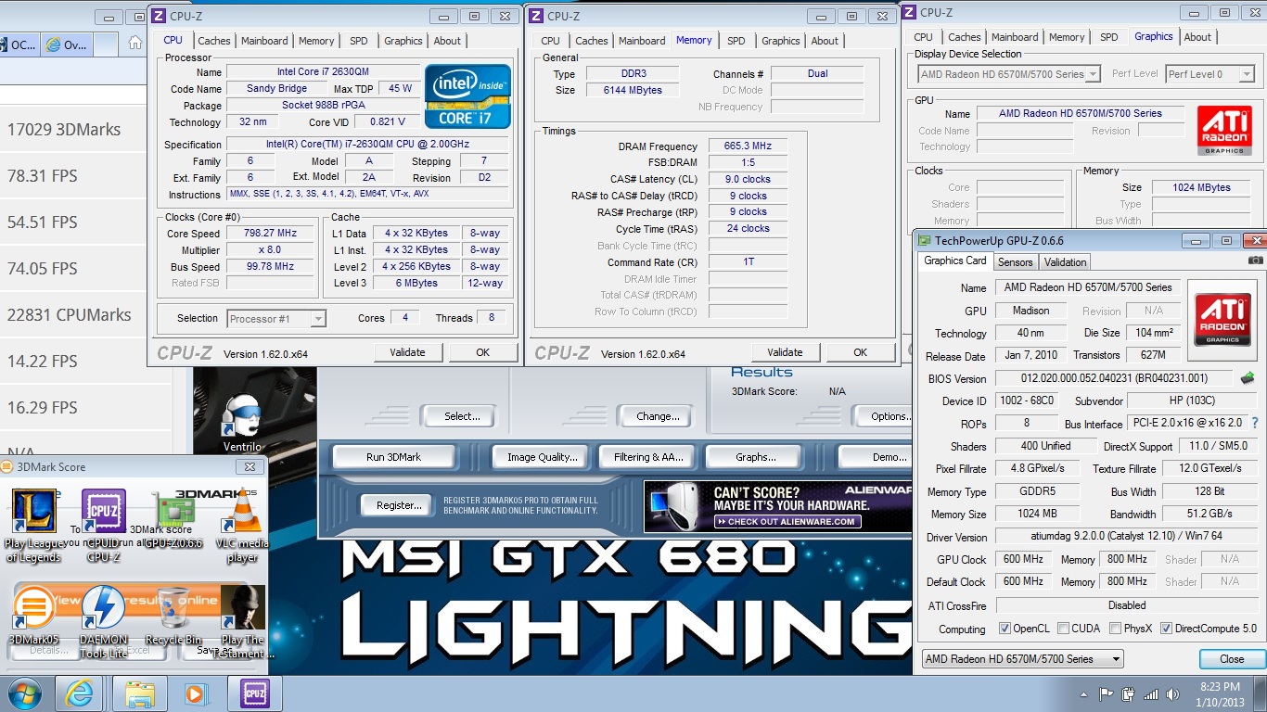This screenshot has width=1267, height=712.
Task: Open Caches tab in the CPU-Z Processor window
Action: pos(214,41)
